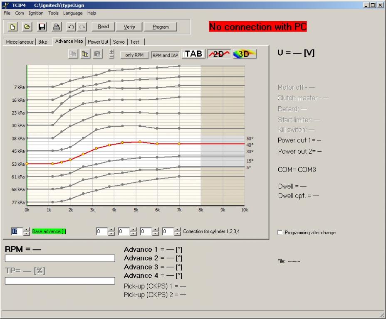Increase cylinder 1 correction with up arrow
Screen dimensions: 386x319
(111, 229)
